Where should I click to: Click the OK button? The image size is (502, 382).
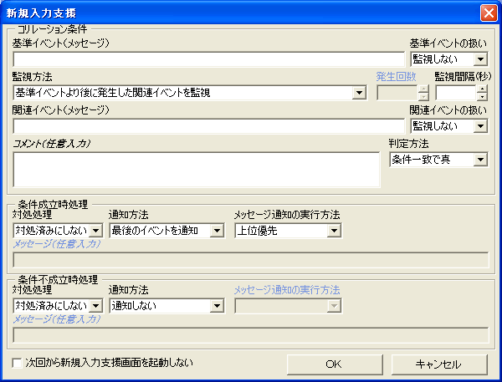[335, 364]
